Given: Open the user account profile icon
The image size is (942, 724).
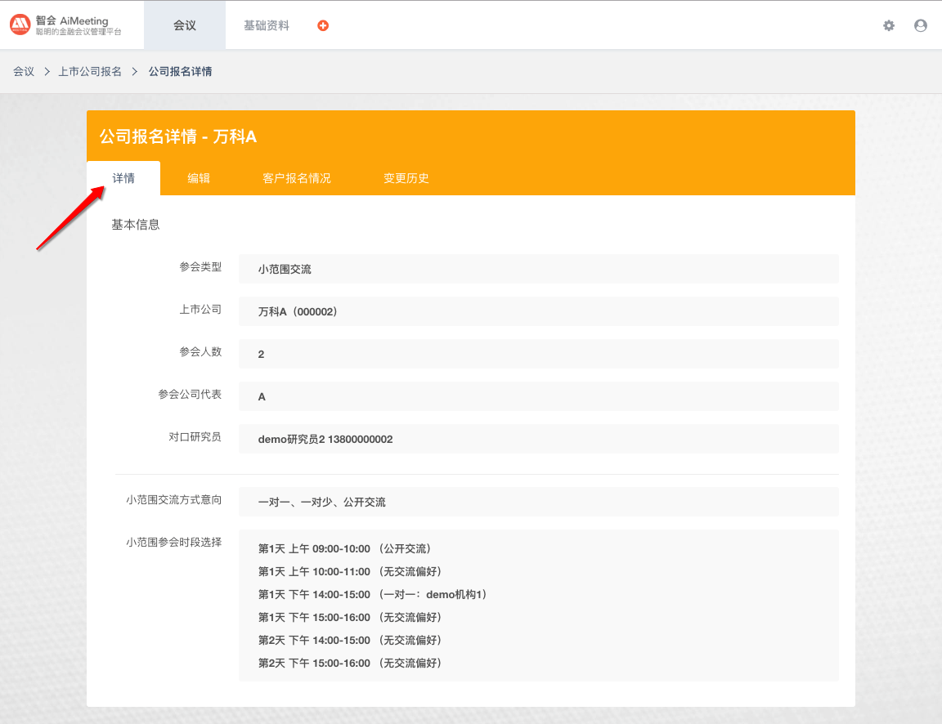Looking at the screenshot, I should coord(921,25).
